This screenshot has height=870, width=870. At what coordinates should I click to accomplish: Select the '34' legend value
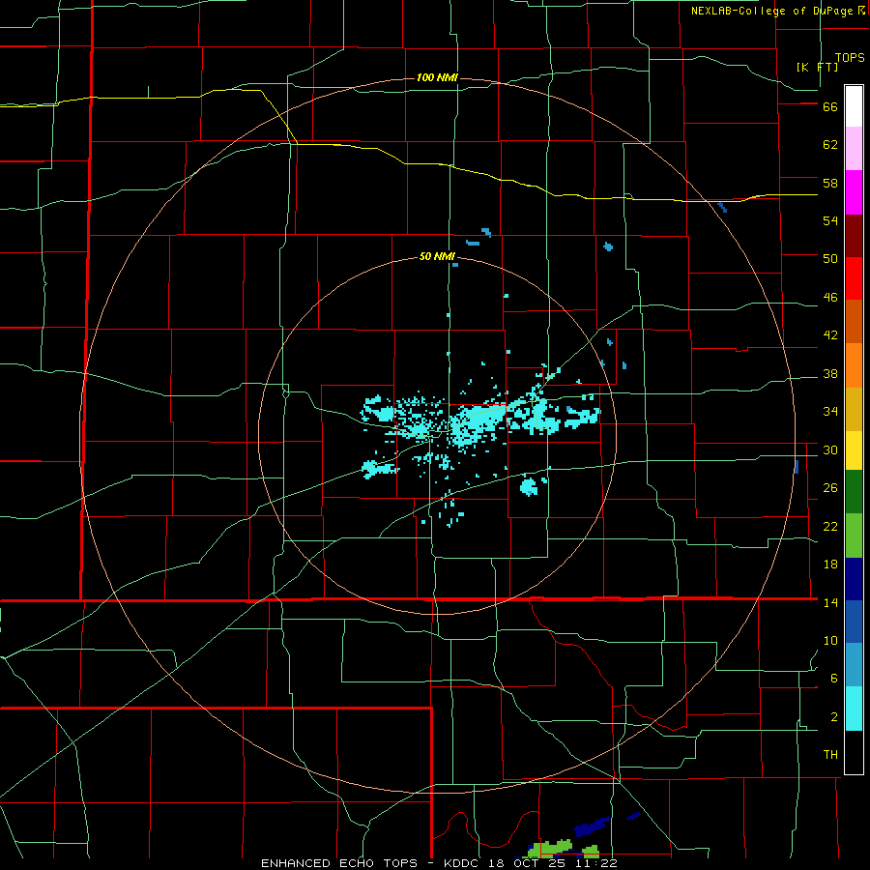tap(830, 412)
